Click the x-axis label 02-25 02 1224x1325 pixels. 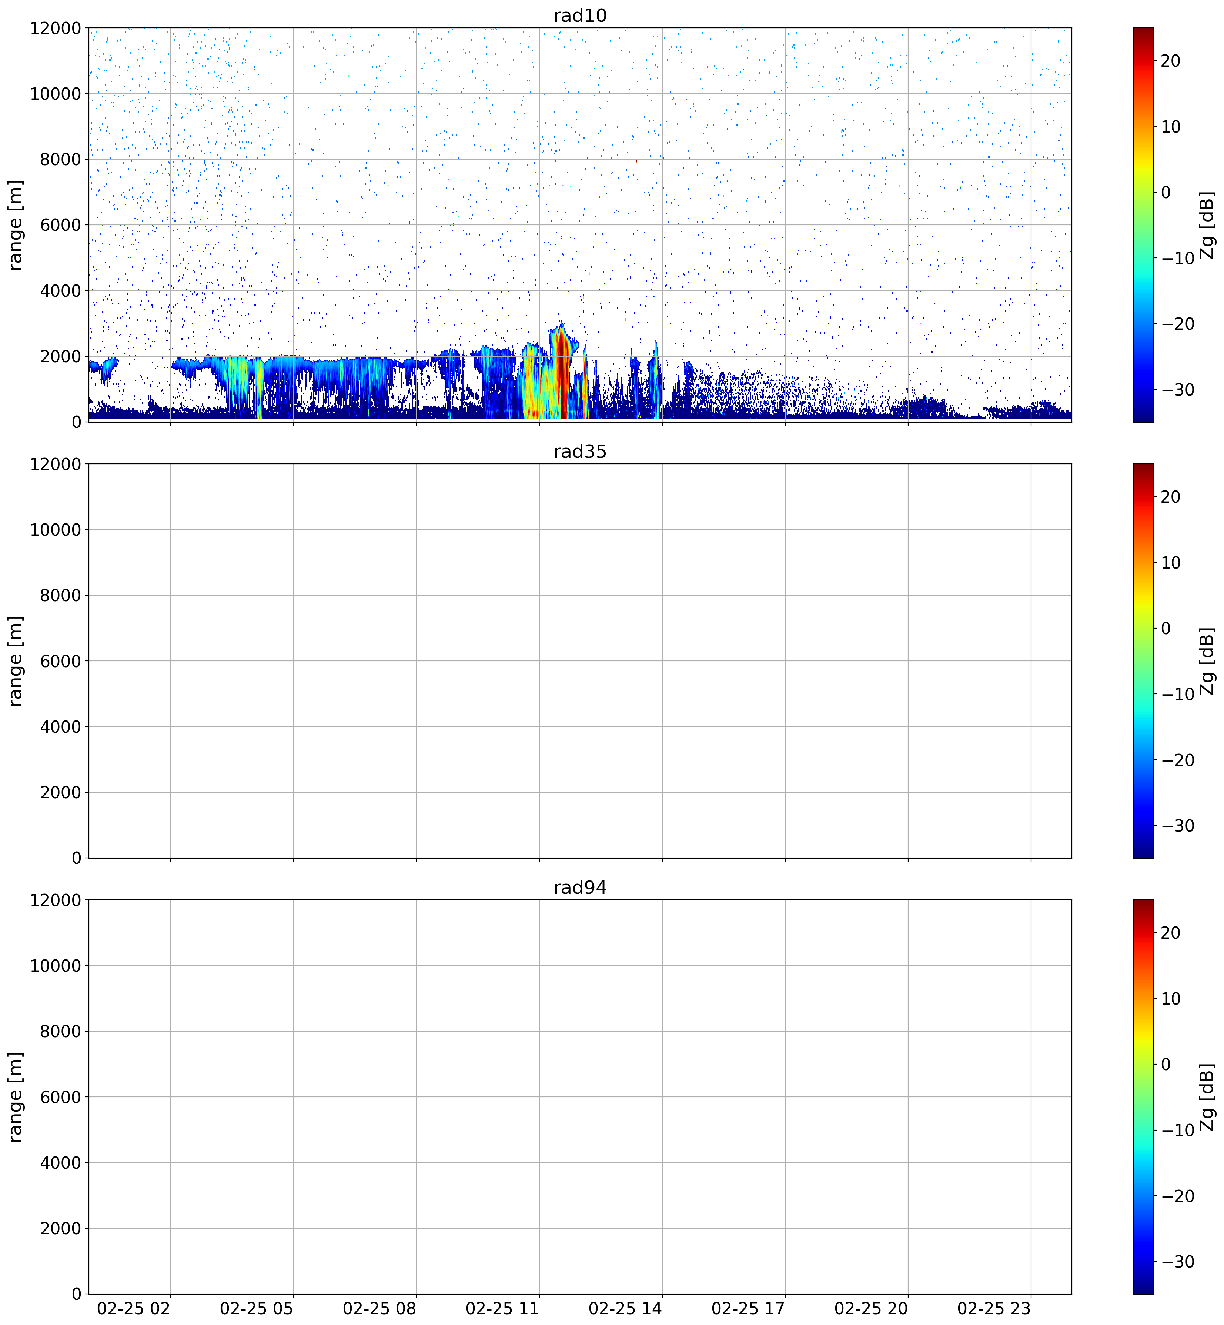coord(134,1309)
